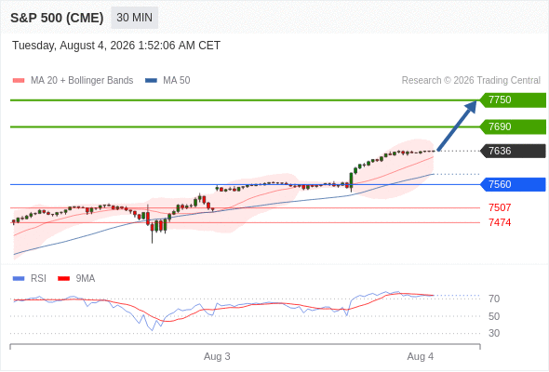Click the red 7507 support value
Screen dimensions: 549x372
(500, 207)
